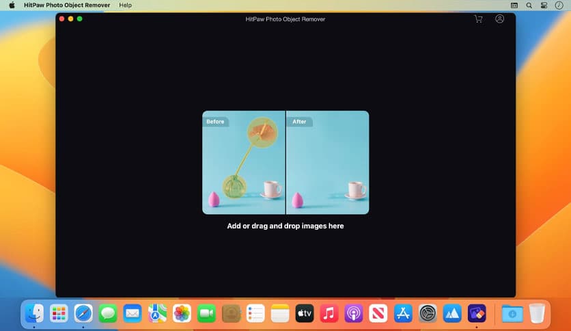Viewport: 571px width, 331px height.
Task: Open the shopping cart icon
Action: pos(478,19)
